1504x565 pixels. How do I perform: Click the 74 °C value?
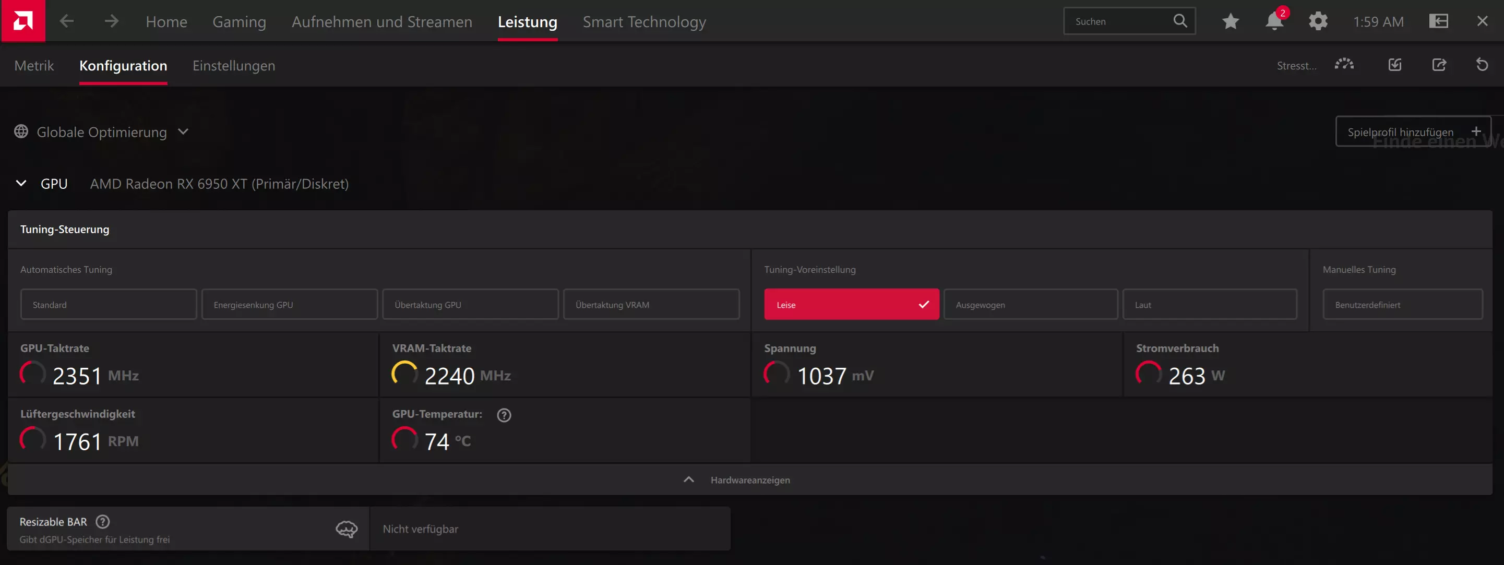coord(447,441)
